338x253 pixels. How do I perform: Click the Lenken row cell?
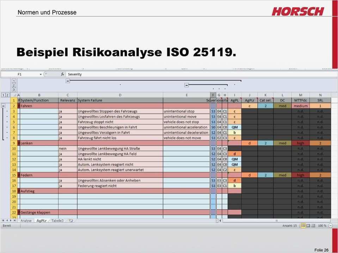pos(39,143)
